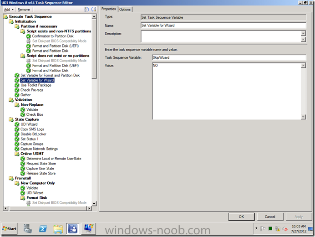
Task: Select the New Computer Only group
Action: (38, 183)
